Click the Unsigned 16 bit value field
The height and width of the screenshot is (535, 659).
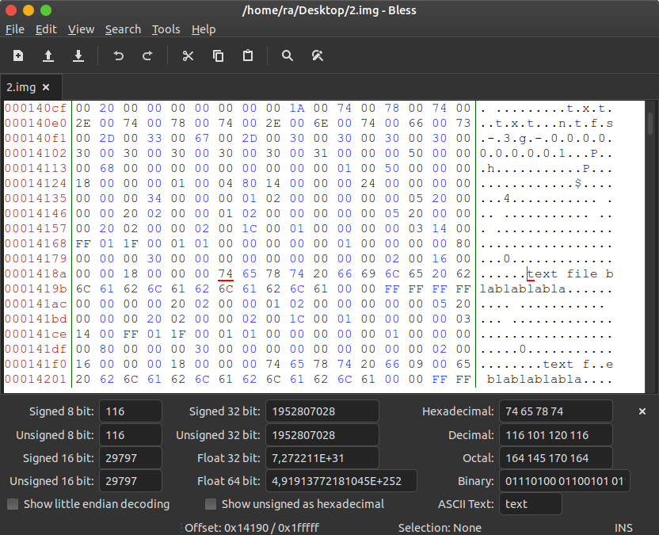(130, 481)
